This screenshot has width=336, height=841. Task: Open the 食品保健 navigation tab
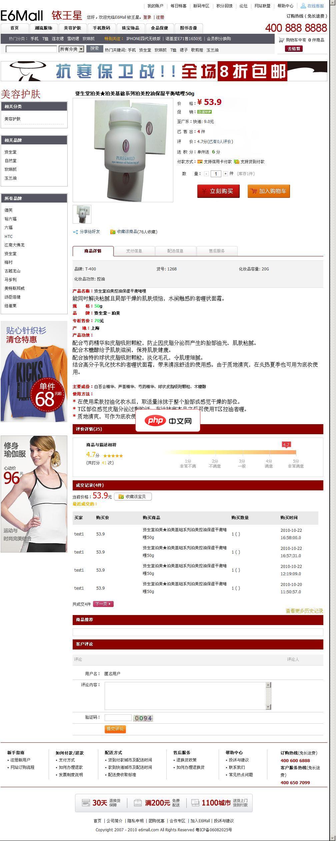pos(160,28)
